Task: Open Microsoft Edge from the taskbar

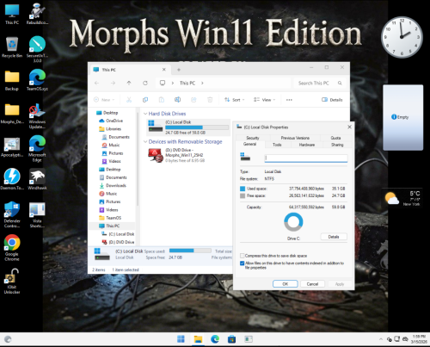Action: (215, 339)
